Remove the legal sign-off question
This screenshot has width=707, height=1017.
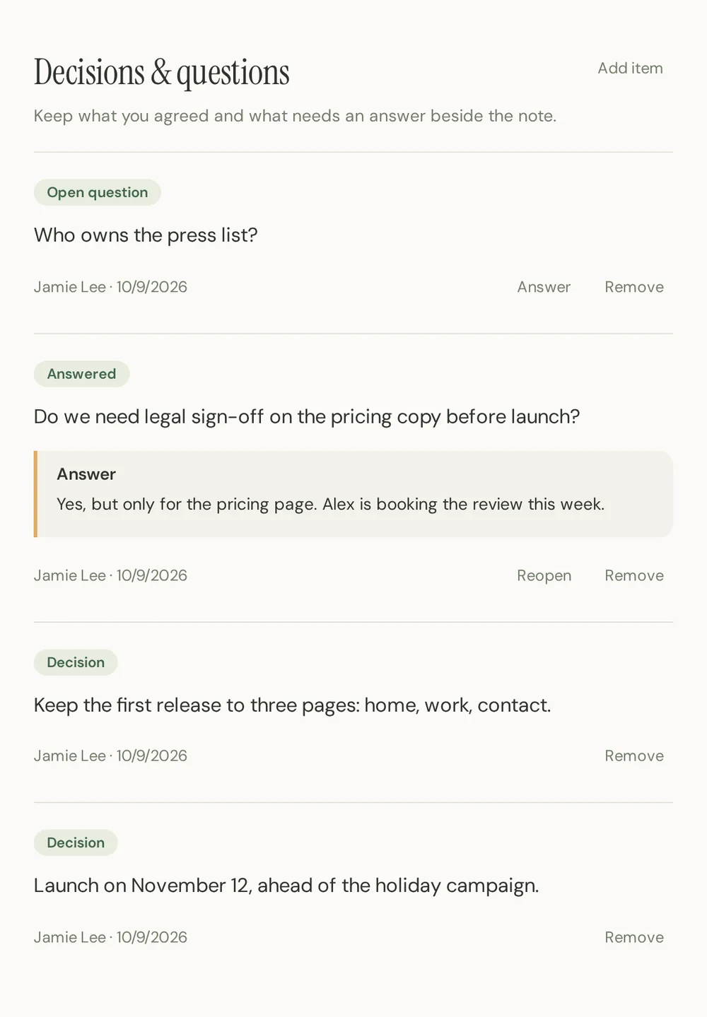634,575
